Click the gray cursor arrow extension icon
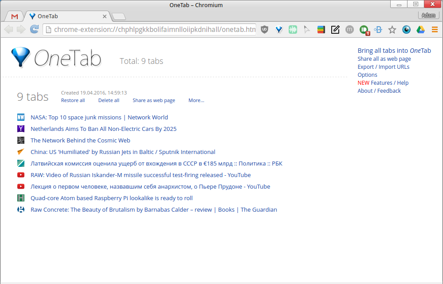The width and height of the screenshot is (443, 284). pyautogui.click(x=307, y=29)
